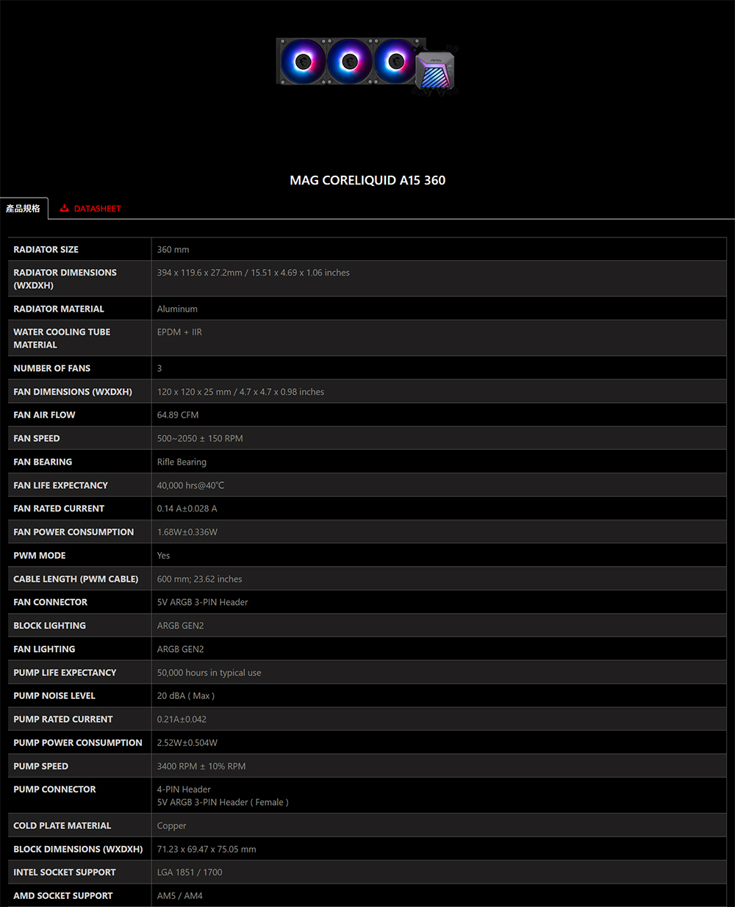Click the PWM MODE value Yes
The height and width of the screenshot is (907, 735).
pyautogui.click(x=163, y=556)
